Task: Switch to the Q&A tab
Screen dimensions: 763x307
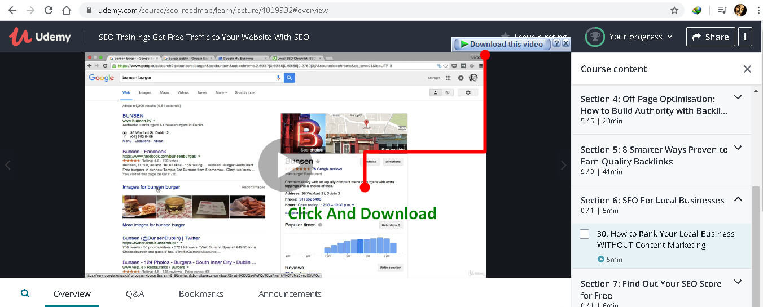Action: 135,293
